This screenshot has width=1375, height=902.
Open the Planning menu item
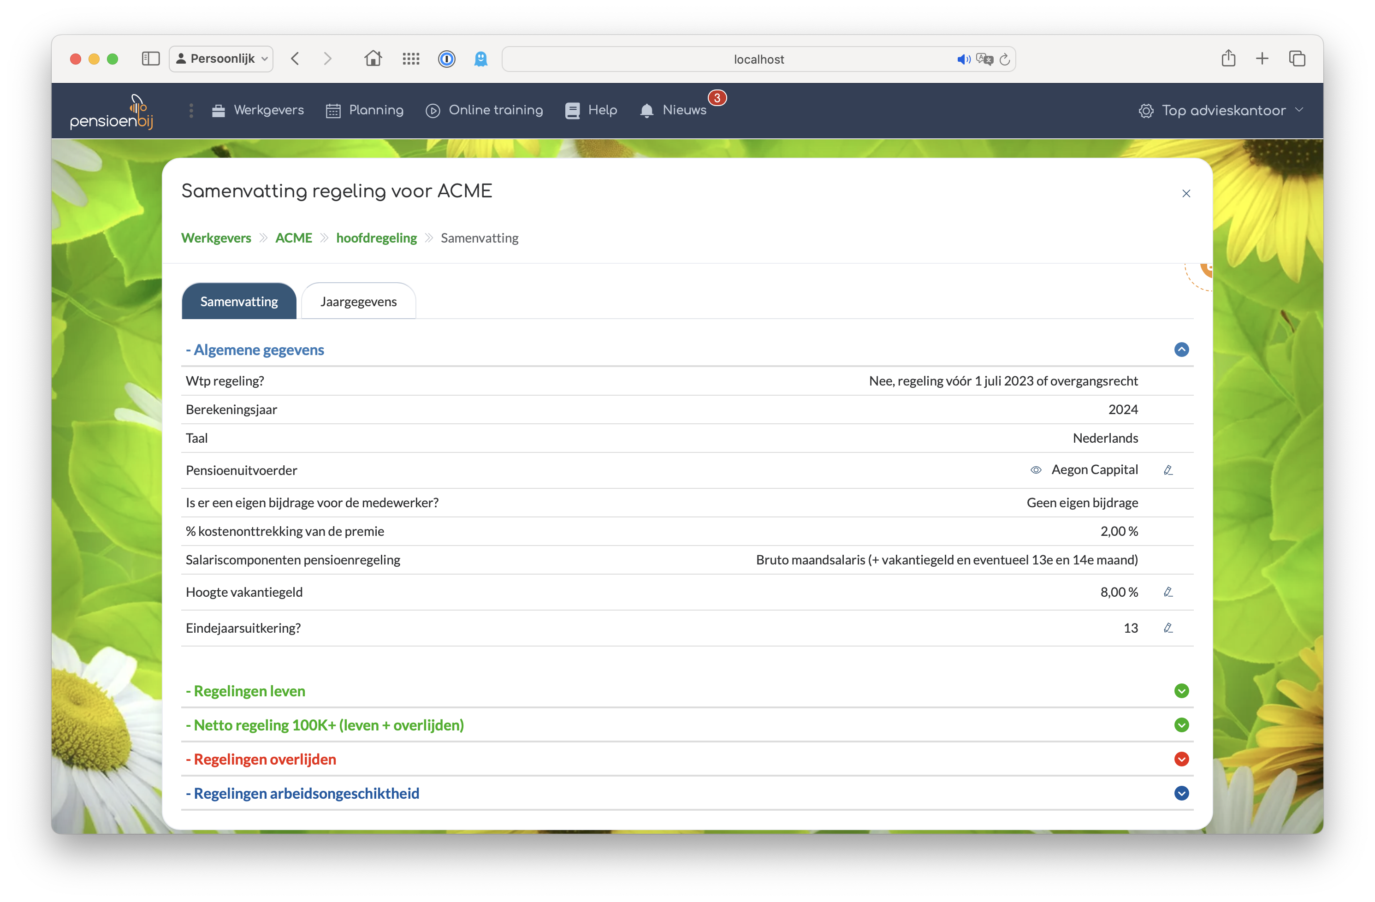tap(365, 110)
